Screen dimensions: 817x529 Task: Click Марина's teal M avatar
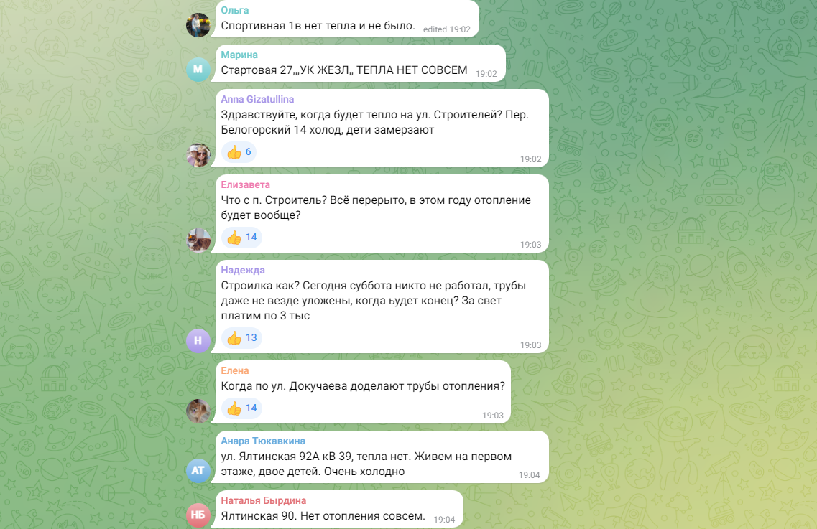198,69
